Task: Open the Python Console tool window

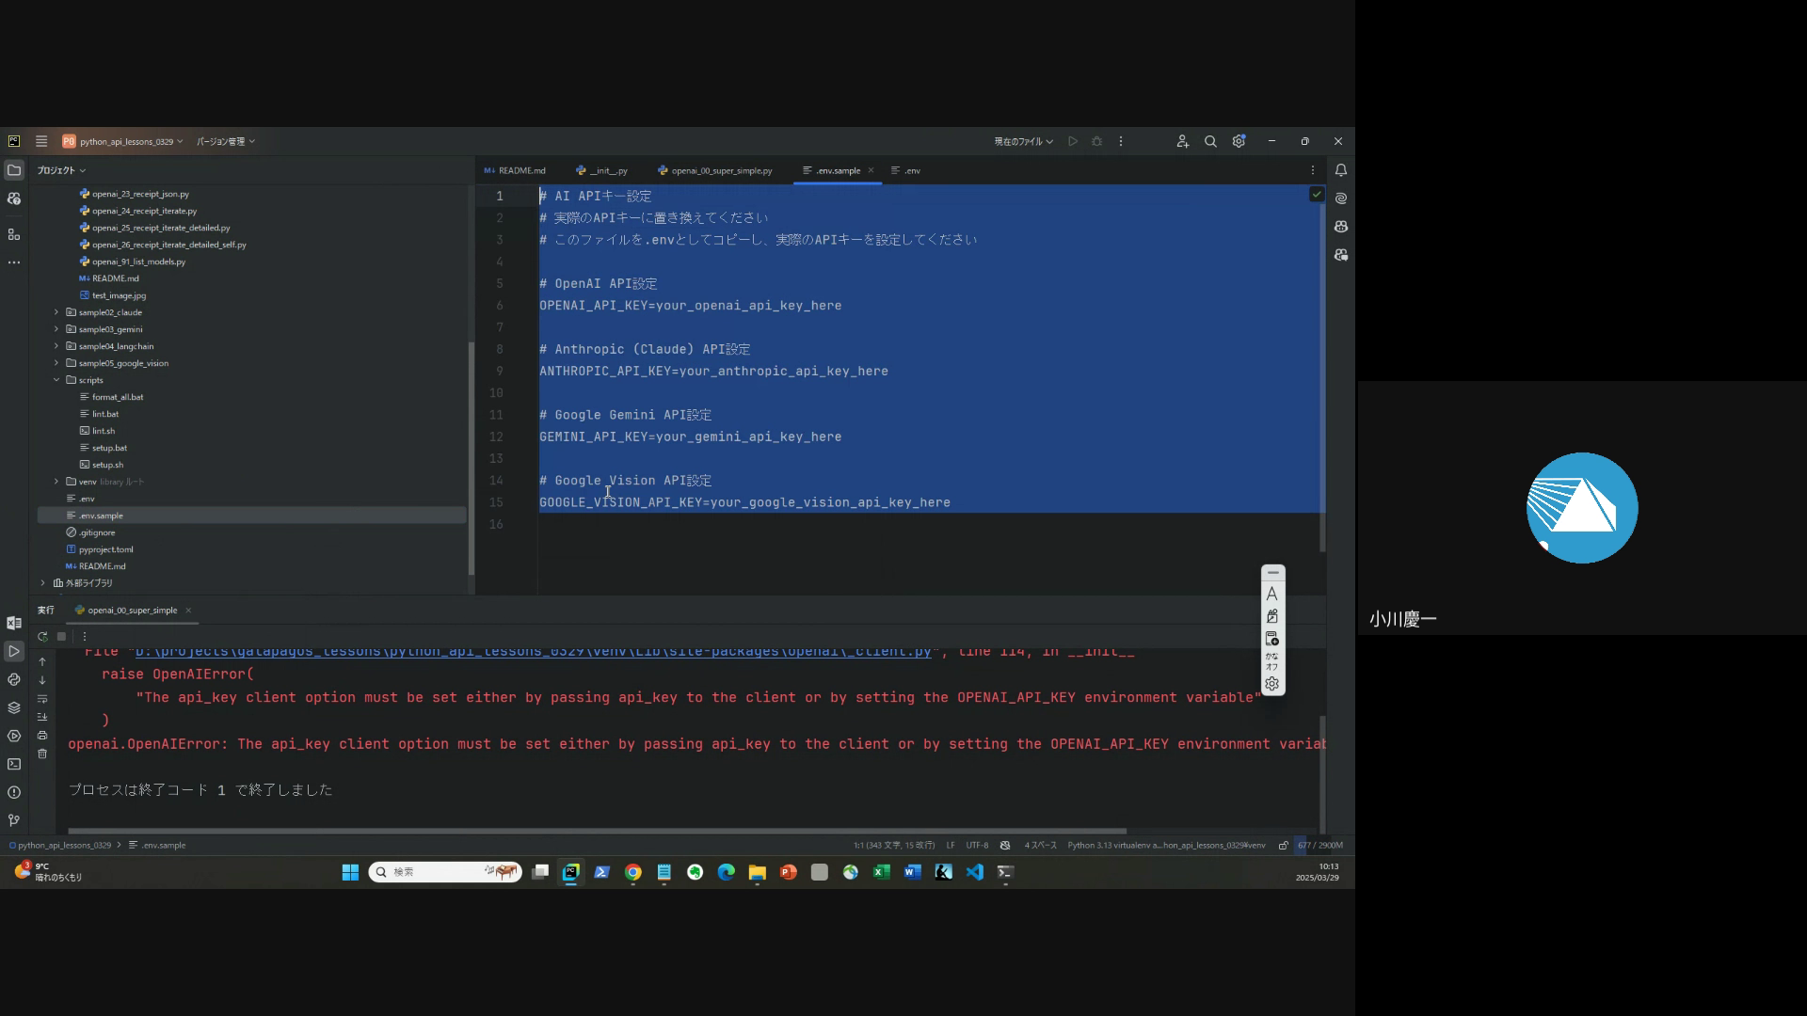Action: [x=14, y=679]
